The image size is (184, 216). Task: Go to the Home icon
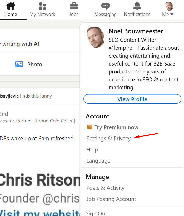coord(11,6)
